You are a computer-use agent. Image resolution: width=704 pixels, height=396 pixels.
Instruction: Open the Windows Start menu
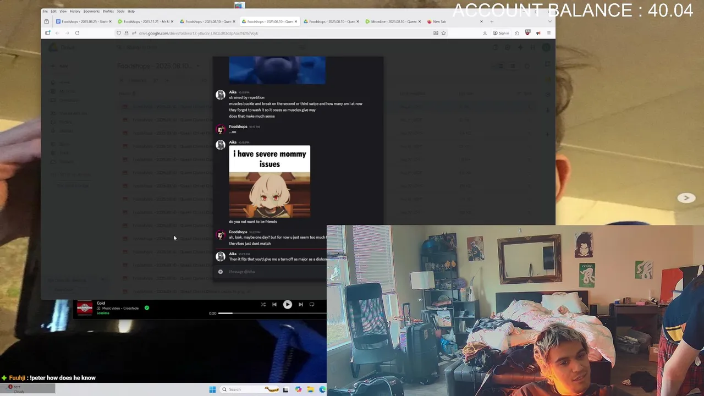pyautogui.click(x=212, y=389)
